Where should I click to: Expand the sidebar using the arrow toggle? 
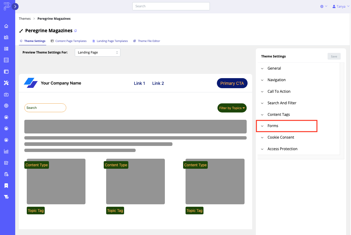click(15, 6)
